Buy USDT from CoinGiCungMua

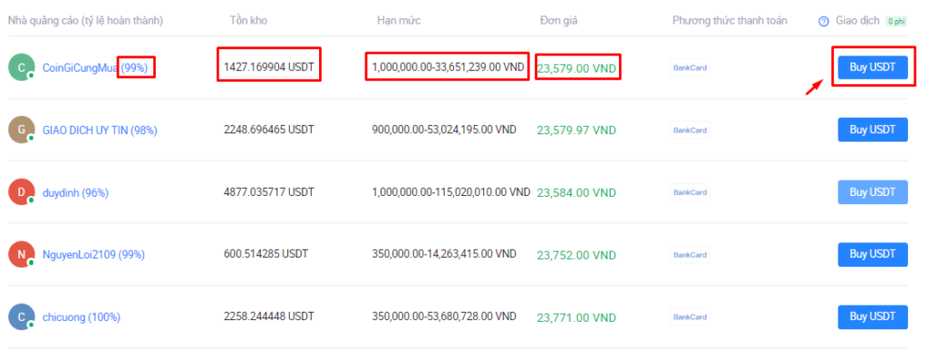873,67
